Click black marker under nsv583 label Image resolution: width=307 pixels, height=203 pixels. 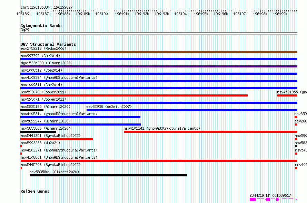(x=296, y=146)
